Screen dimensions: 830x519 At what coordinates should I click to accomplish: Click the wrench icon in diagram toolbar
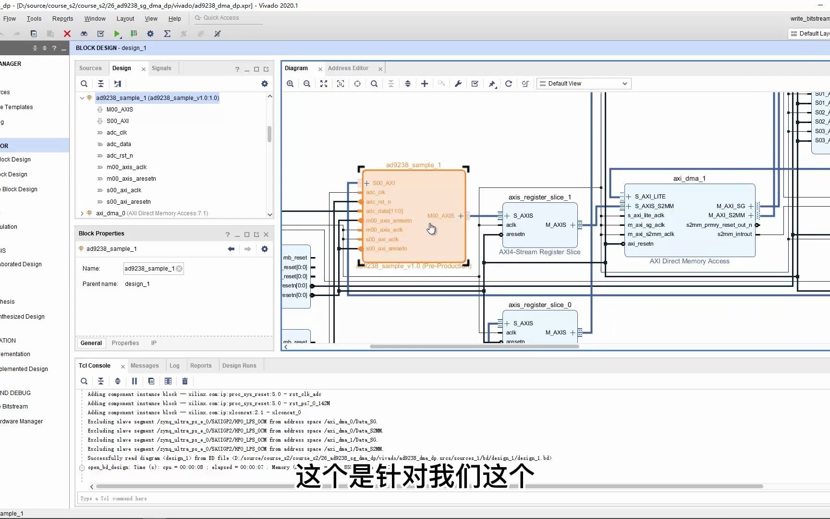tap(458, 84)
